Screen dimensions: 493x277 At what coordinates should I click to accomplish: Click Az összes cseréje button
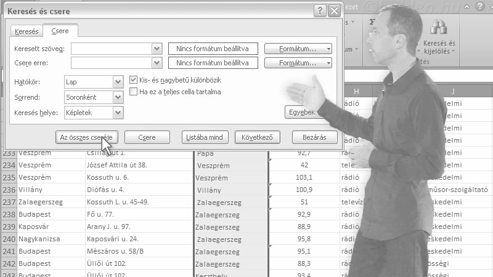[x=87, y=137]
